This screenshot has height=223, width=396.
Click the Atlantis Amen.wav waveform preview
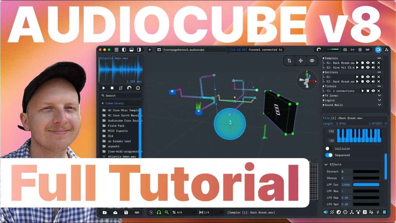[121, 70]
